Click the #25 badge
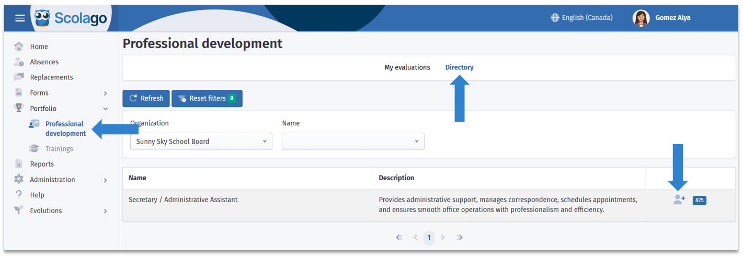The width and height of the screenshot is (743, 257). [x=700, y=200]
